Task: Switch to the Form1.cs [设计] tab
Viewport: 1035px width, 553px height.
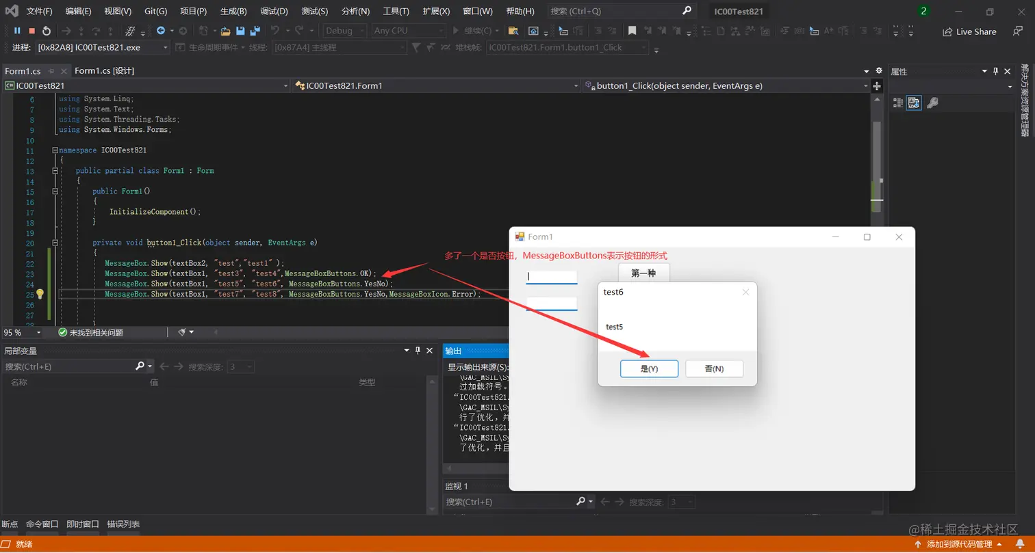Action: (104, 71)
